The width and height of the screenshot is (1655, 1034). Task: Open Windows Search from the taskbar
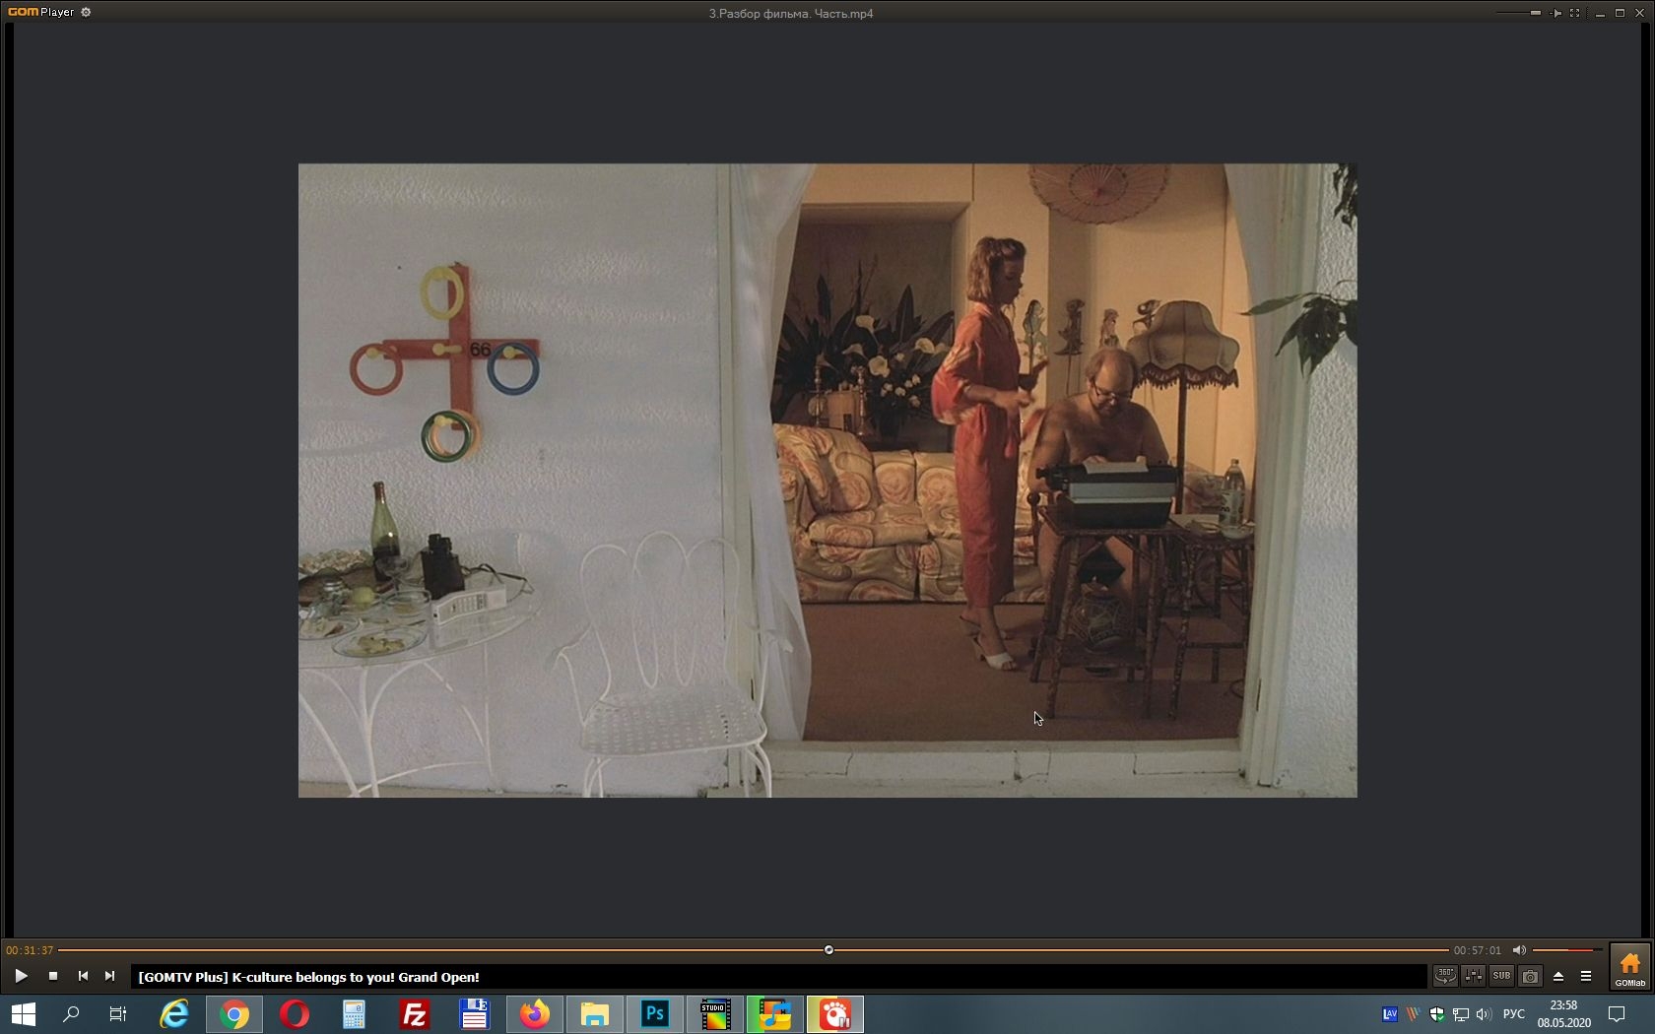point(71,1014)
